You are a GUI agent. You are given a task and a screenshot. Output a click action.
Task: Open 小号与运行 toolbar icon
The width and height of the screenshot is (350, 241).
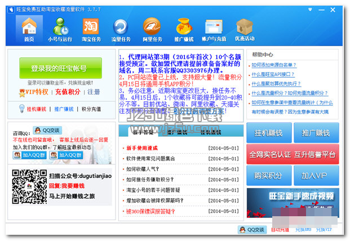click(60, 29)
